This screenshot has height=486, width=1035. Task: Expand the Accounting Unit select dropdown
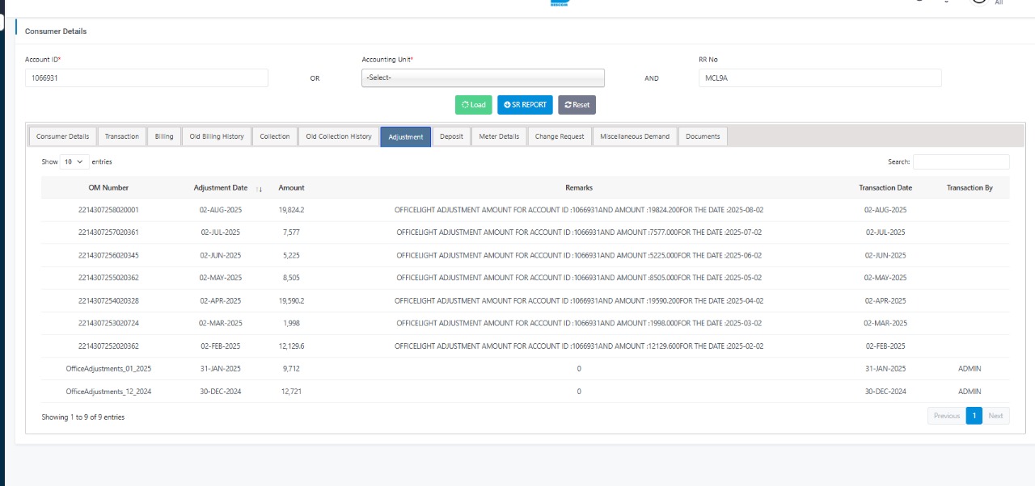tap(483, 78)
